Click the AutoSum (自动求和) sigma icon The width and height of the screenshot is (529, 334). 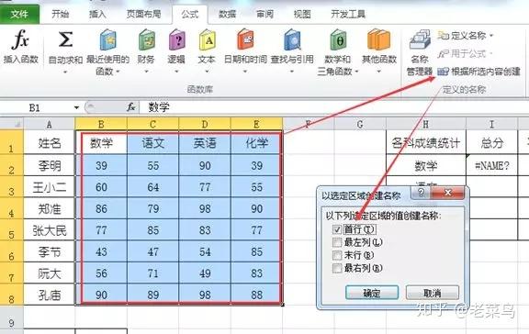(65, 39)
